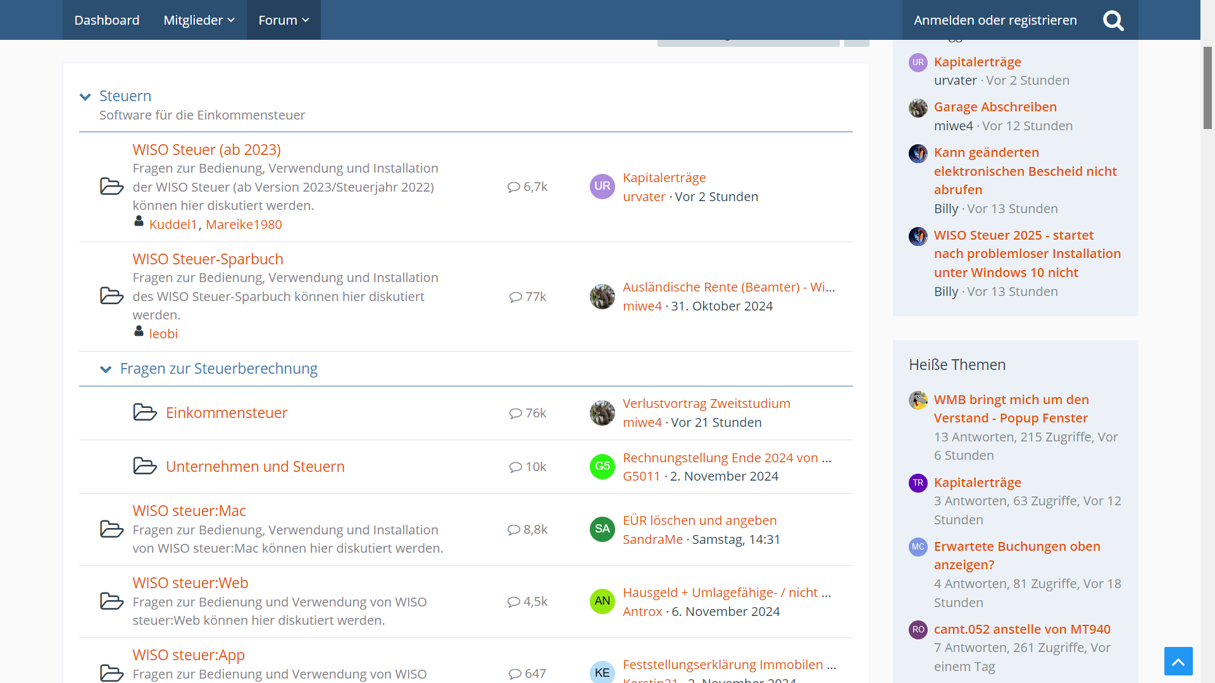Image resolution: width=1215 pixels, height=683 pixels.
Task: Click SA avatar next to SandraMe post
Action: [x=602, y=529]
